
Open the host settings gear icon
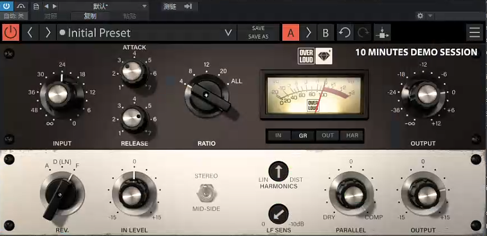click(x=420, y=16)
